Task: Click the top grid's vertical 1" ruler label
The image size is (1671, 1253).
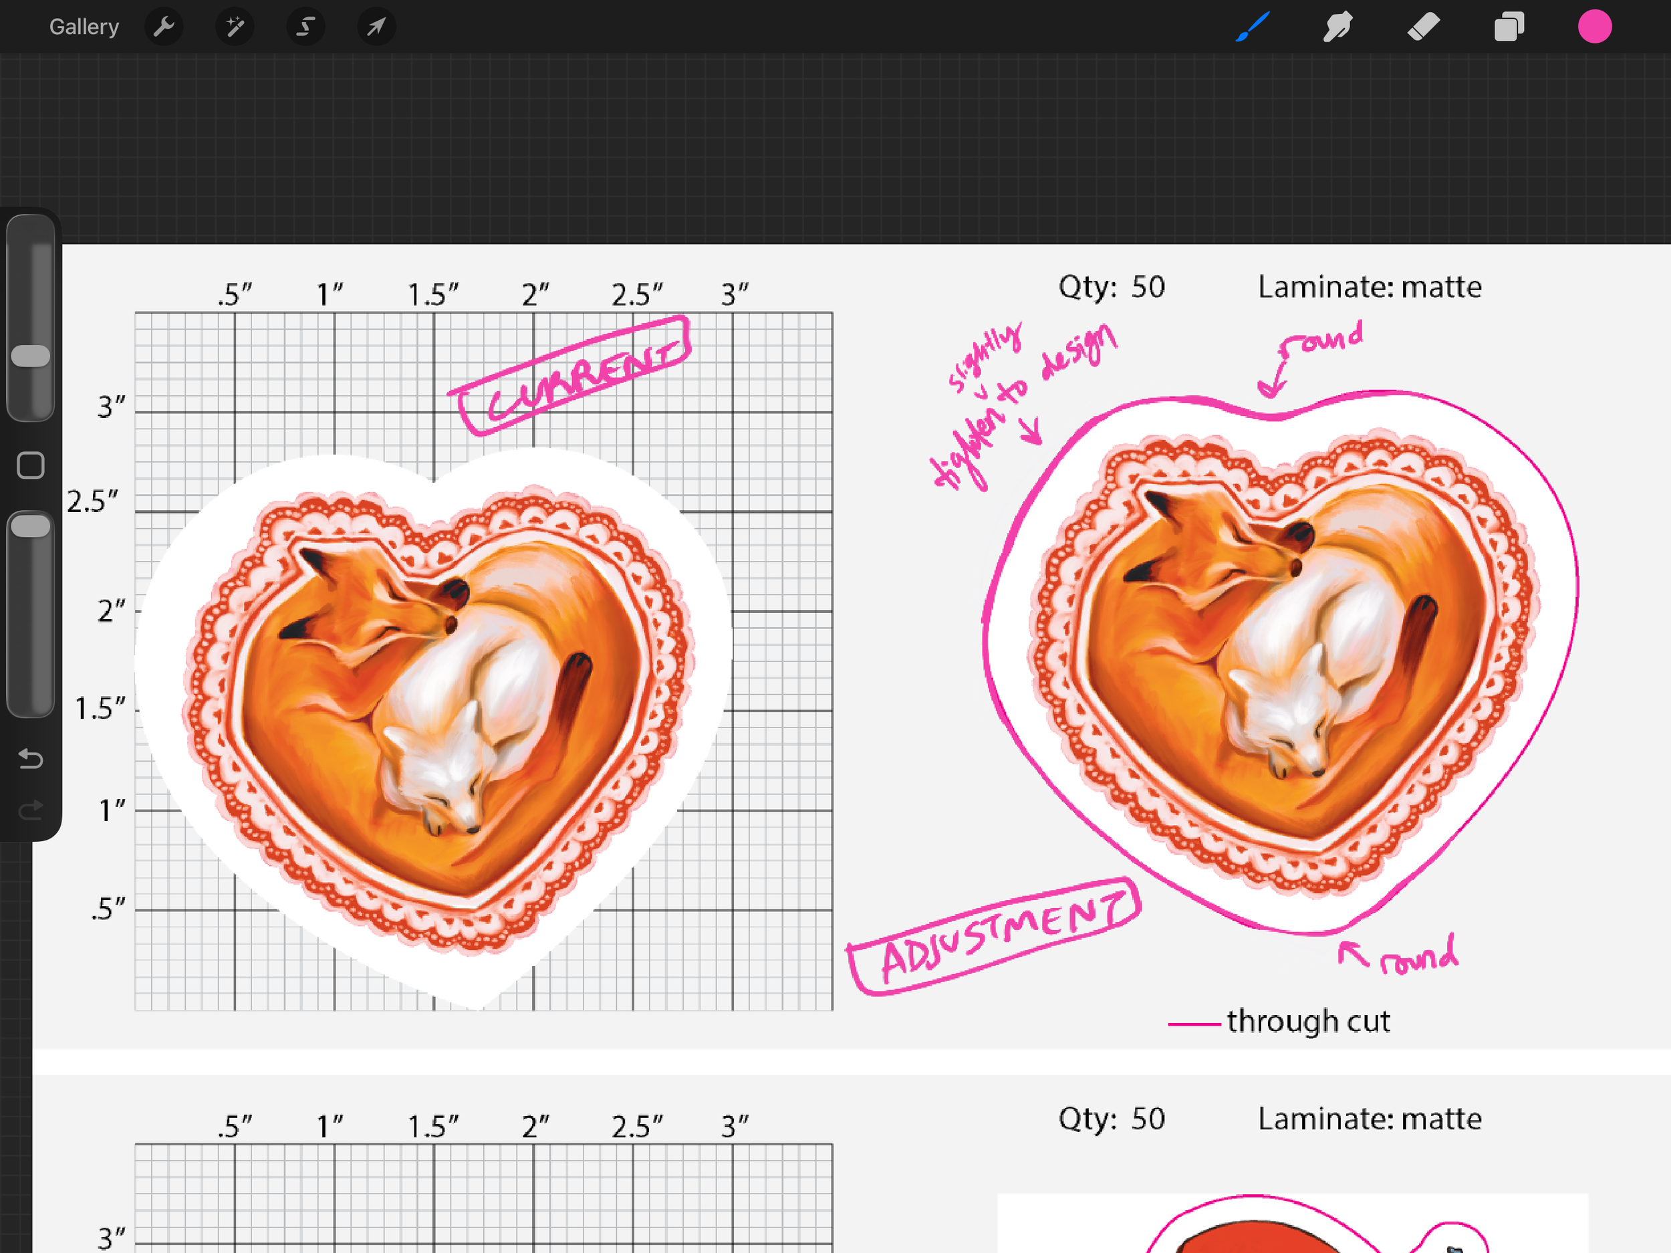Action: pos(112,811)
